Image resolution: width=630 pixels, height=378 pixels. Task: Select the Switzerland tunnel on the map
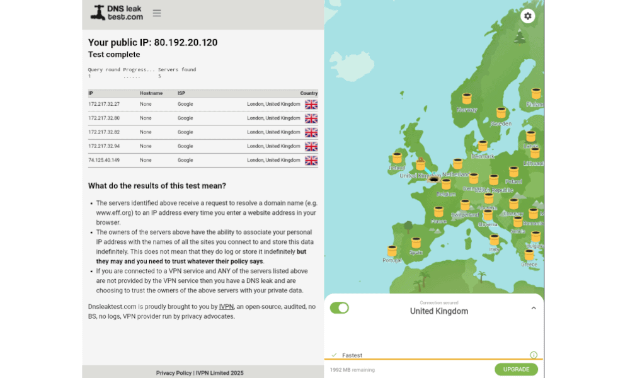(x=465, y=205)
